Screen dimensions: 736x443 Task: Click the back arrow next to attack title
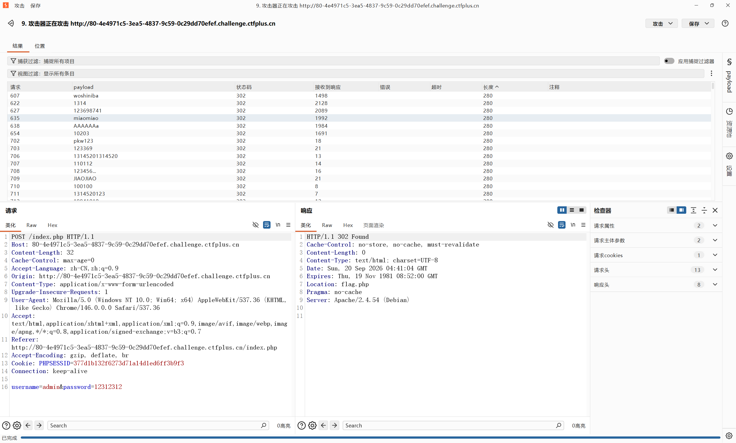click(x=11, y=23)
